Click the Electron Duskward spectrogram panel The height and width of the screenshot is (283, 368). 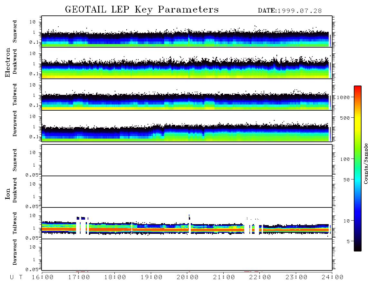tap(187, 63)
